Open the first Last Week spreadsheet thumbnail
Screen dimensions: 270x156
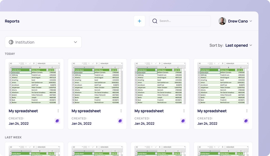tap(35, 150)
